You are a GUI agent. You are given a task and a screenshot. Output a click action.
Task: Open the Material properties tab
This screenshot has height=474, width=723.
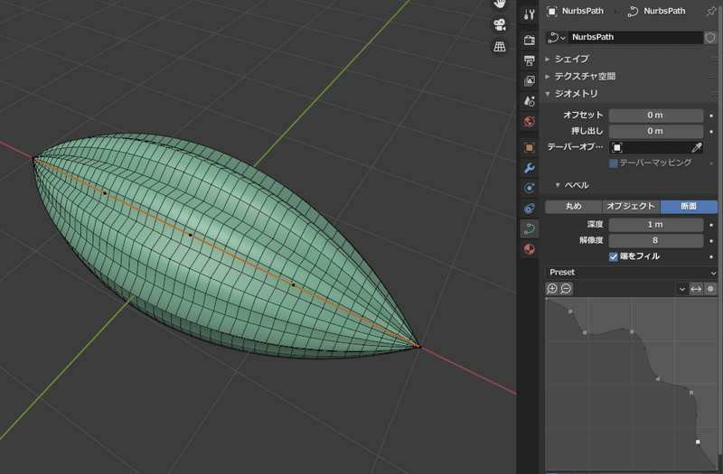tap(530, 249)
